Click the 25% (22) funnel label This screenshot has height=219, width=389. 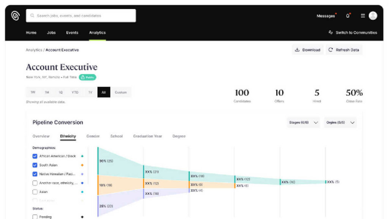(106, 206)
